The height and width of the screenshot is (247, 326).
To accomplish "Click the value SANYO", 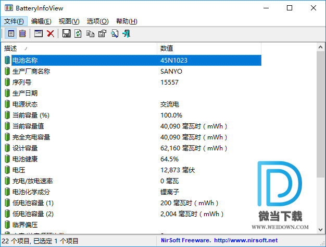I will [171, 72].
